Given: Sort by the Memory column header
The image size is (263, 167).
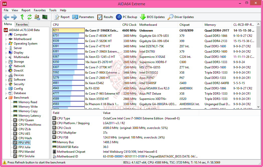Looking at the screenshot, I should point(217,25).
